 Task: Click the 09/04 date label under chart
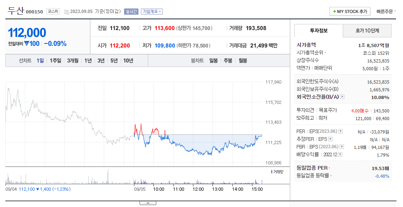[11, 189]
